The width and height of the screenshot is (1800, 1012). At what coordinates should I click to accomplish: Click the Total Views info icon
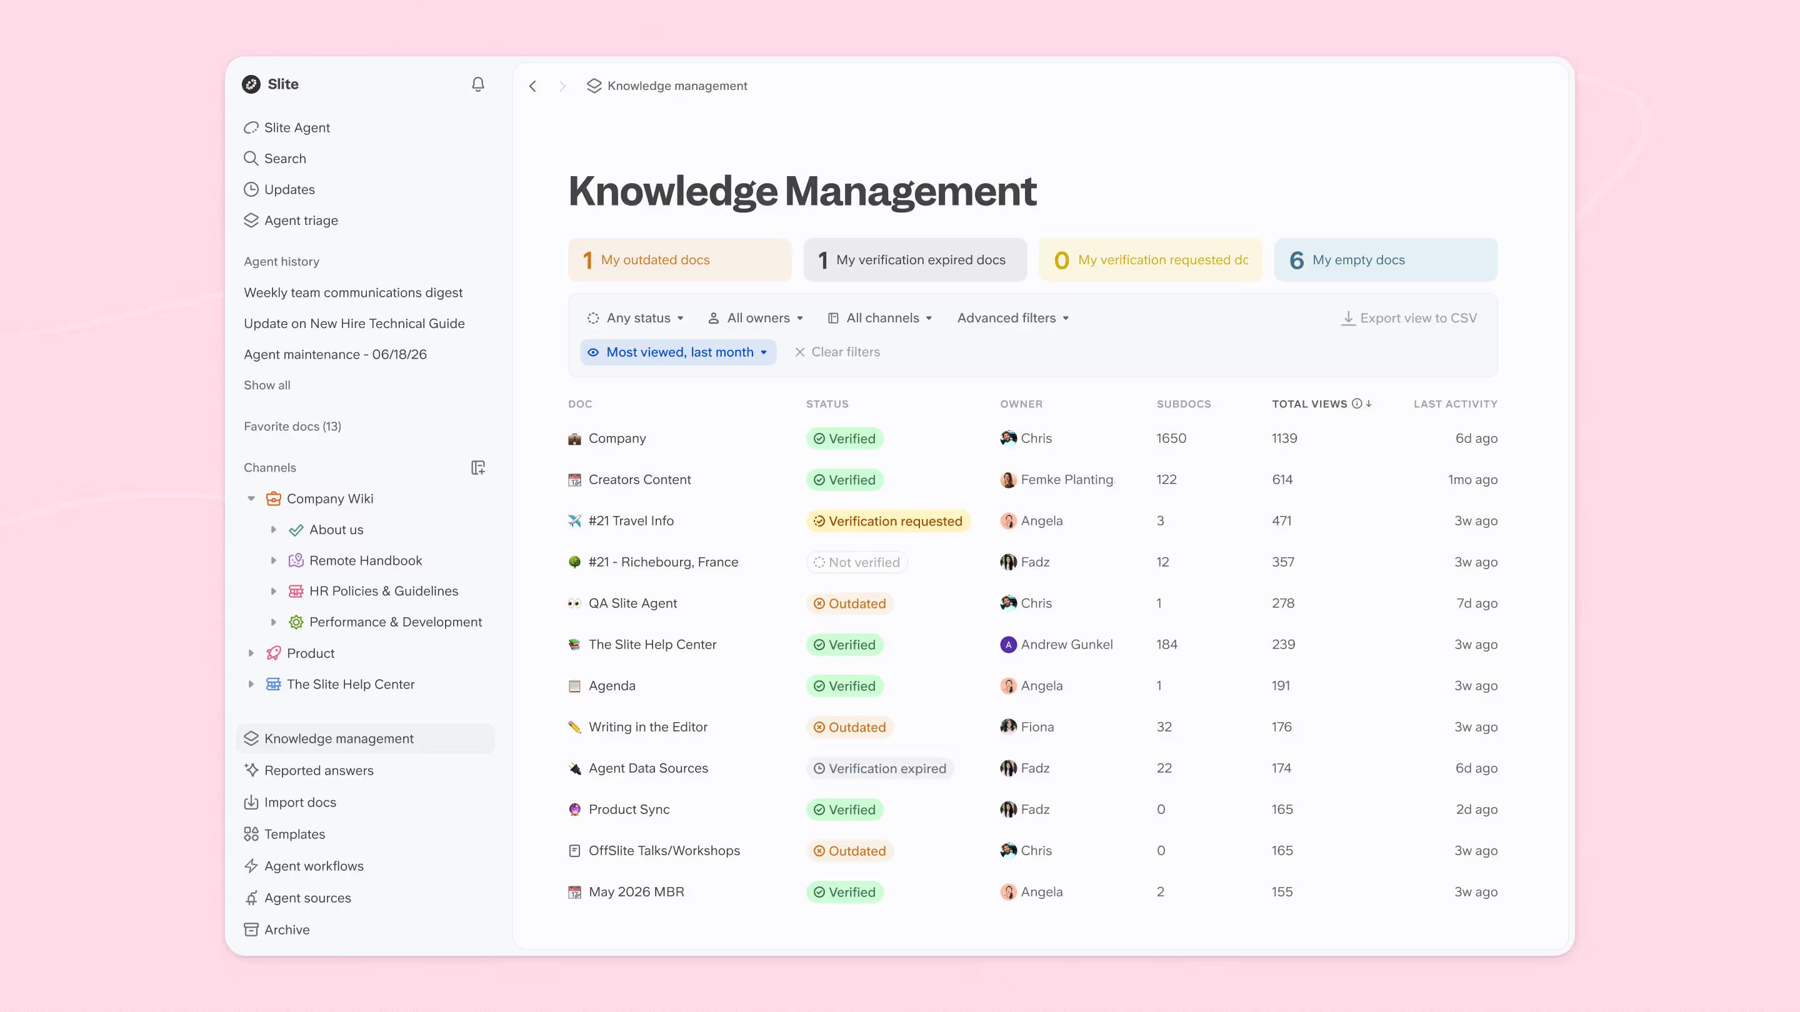tap(1357, 404)
